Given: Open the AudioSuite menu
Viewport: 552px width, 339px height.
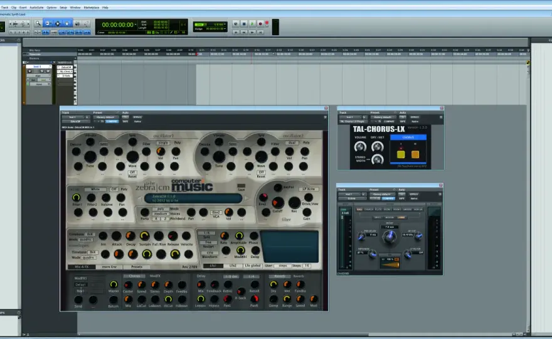Looking at the screenshot, I should coord(36,8).
